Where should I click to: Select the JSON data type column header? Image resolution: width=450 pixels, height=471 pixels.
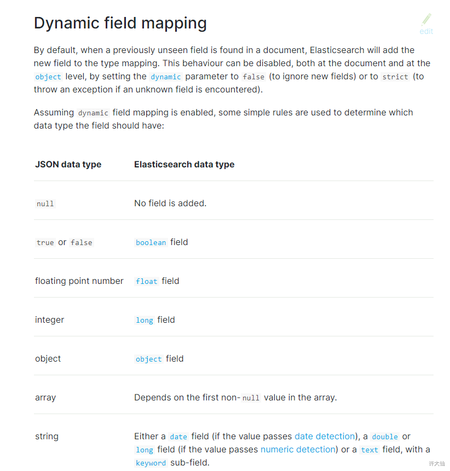click(68, 164)
